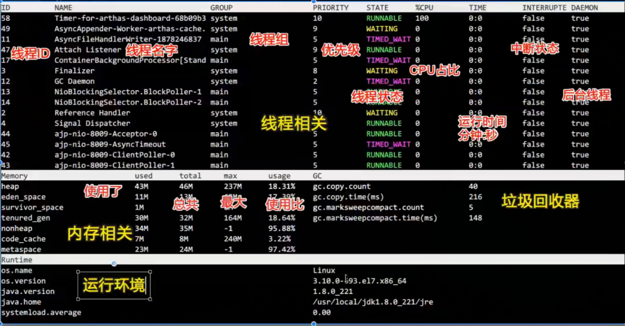Click the TIME column header
The image size is (625, 326).
(478, 8)
